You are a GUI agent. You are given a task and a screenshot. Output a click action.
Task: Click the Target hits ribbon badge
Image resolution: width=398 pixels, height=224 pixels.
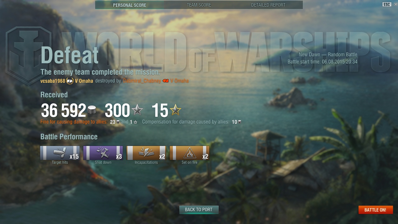pos(60,153)
